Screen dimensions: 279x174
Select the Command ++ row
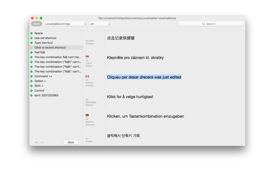coord(56,76)
